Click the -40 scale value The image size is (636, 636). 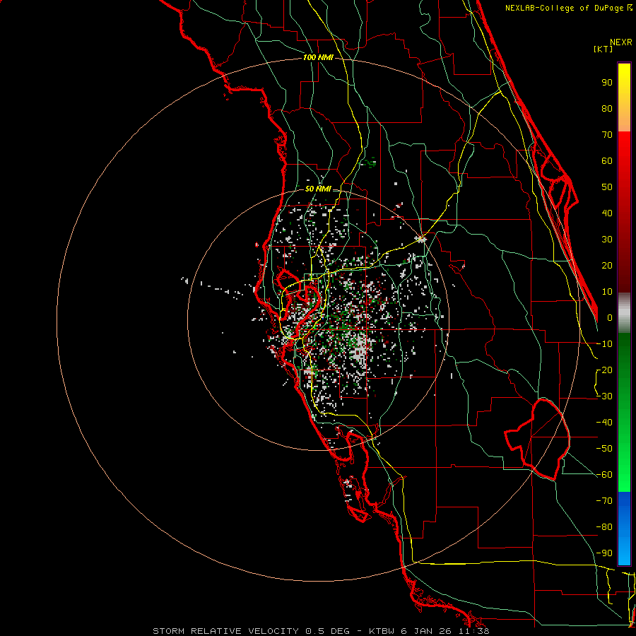604,423
